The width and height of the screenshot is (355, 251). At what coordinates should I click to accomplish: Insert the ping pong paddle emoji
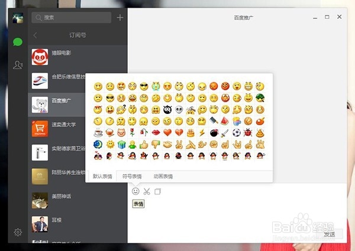pyautogui.click(x=260, y=121)
